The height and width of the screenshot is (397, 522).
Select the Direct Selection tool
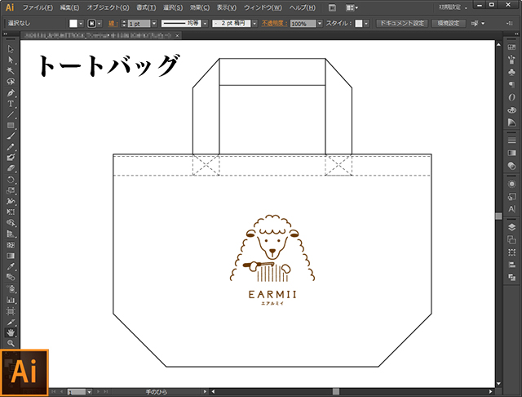11,60
